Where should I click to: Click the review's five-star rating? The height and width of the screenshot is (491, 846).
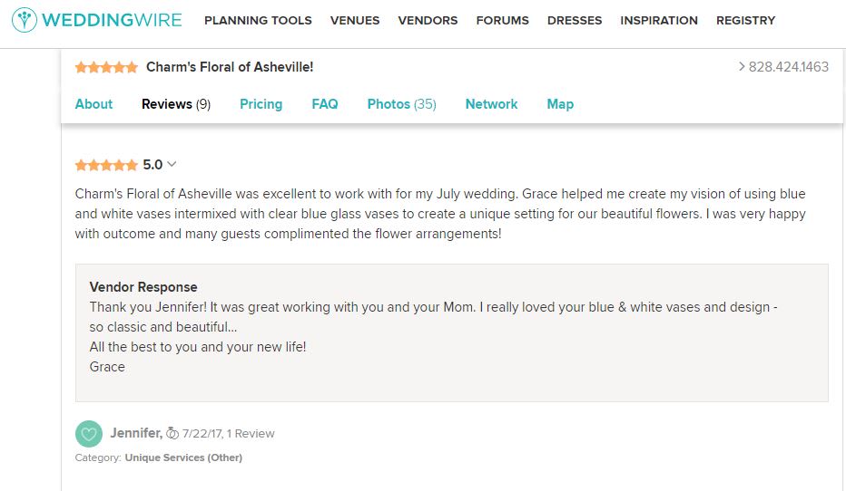click(106, 165)
